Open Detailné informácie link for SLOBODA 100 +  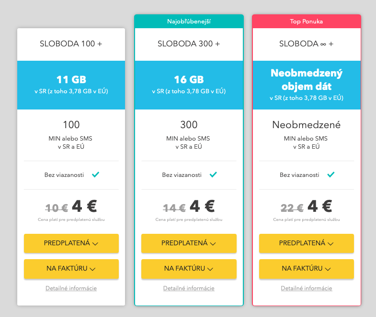coord(71,288)
